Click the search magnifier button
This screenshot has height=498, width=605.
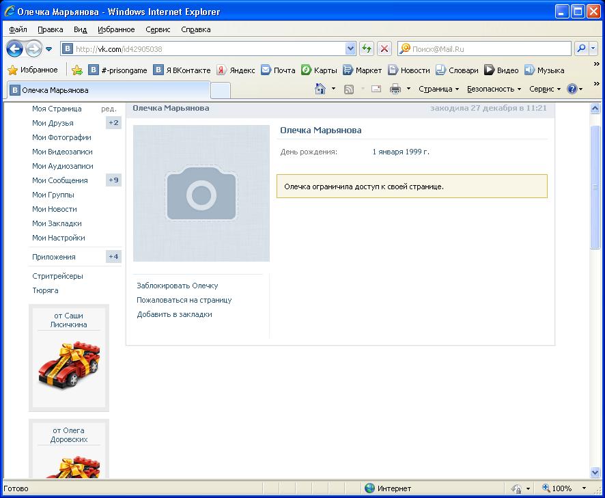tap(581, 49)
